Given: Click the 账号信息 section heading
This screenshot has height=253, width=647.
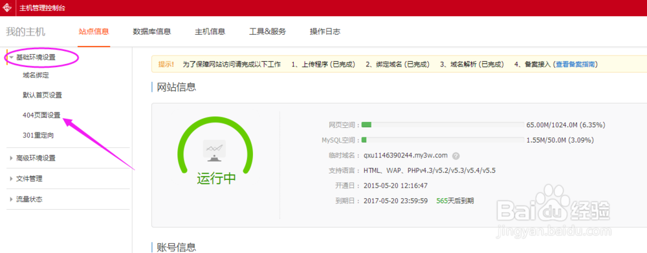Looking at the screenshot, I should point(176,247).
